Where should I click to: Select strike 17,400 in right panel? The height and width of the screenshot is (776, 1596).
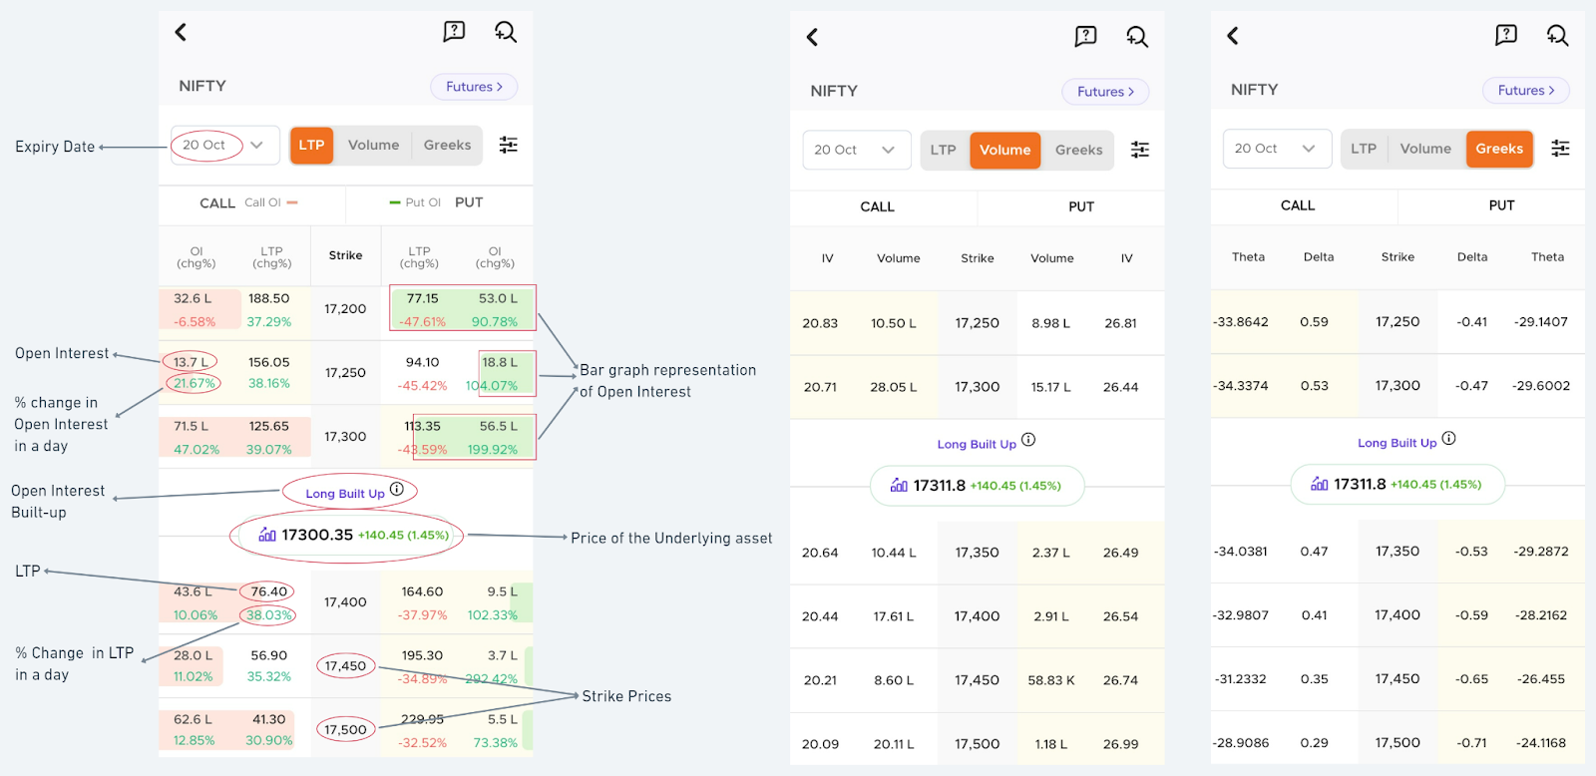point(1397,615)
